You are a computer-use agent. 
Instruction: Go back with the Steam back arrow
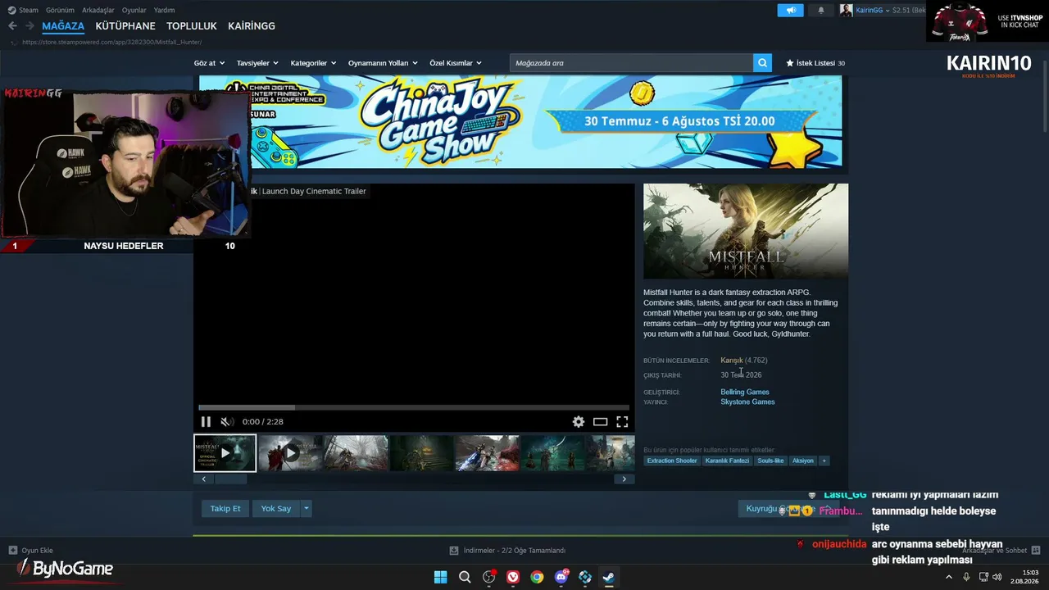click(12, 26)
